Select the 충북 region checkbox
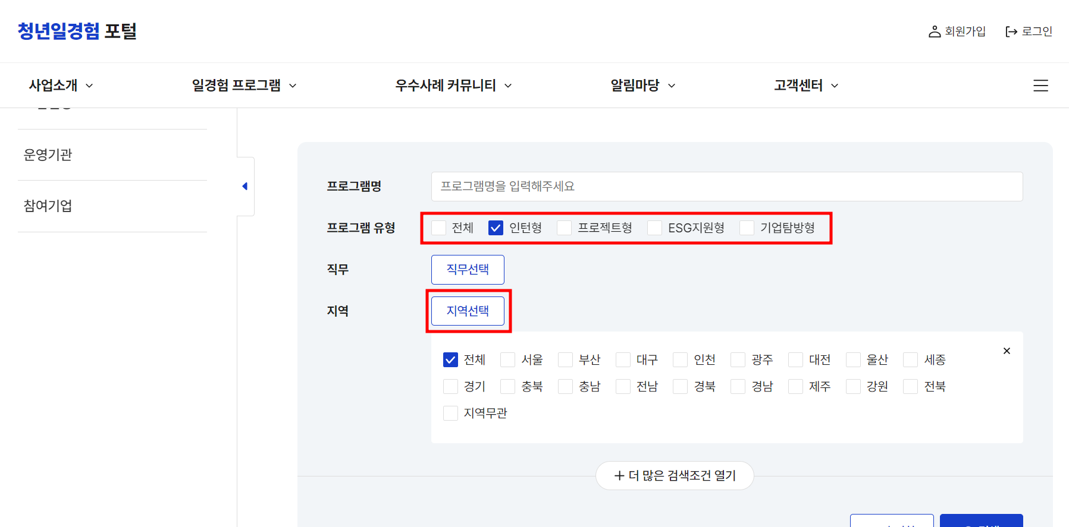The height and width of the screenshot is (527, 1069). coord(507,387)
